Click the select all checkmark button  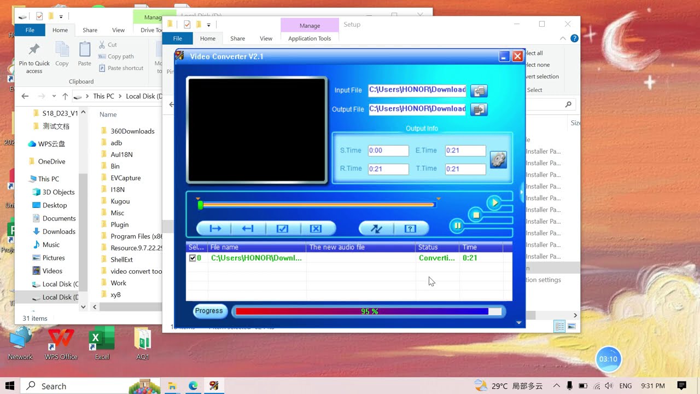pos(282,229)
